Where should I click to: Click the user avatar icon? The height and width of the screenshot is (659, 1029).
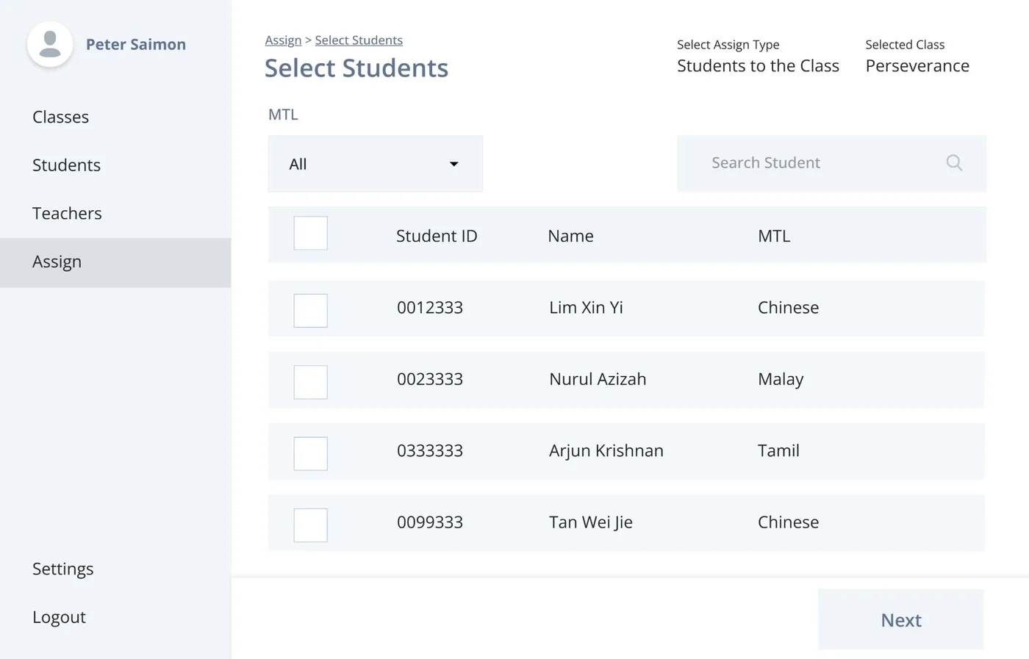(50, 44)
